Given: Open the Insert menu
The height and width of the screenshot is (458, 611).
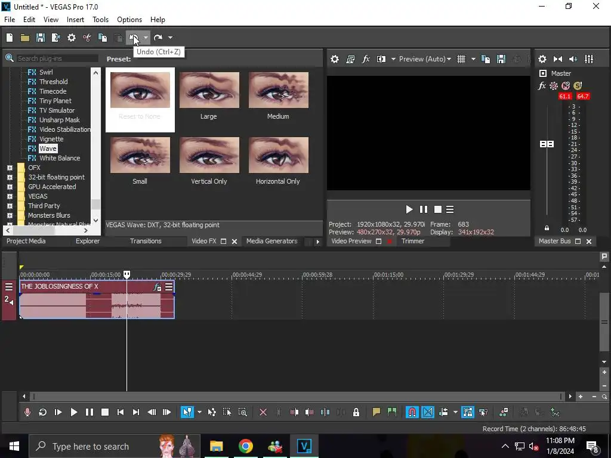Looking at the screenshot, I should tap(75, 20).
